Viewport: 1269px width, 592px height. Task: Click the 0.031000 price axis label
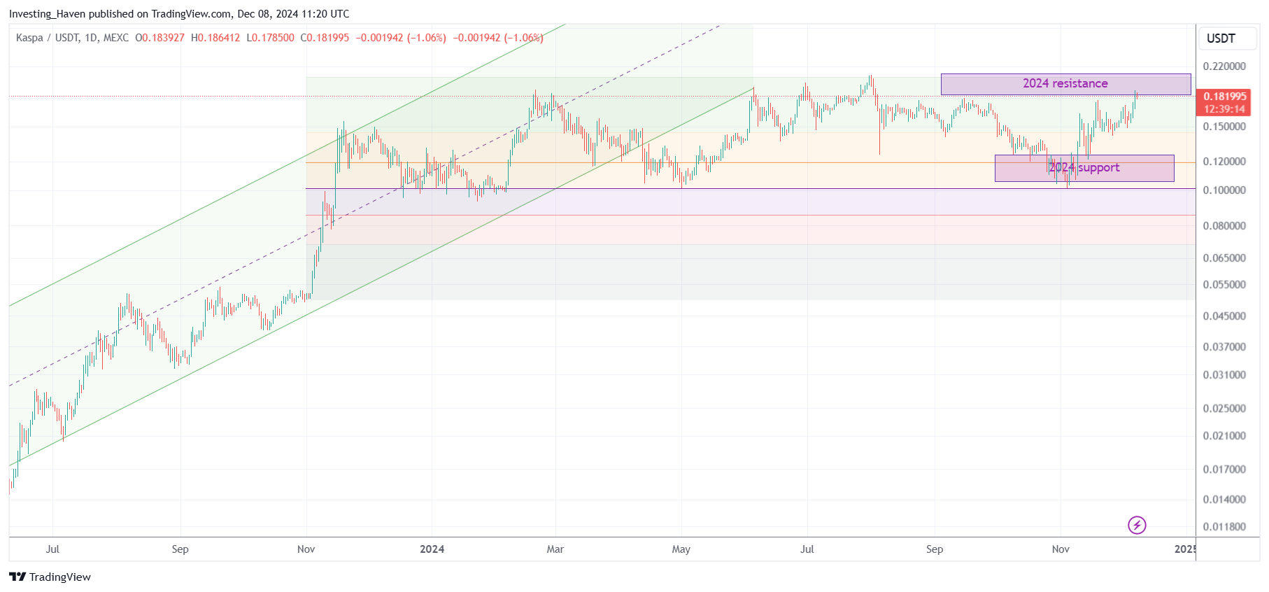(1224, 375)
